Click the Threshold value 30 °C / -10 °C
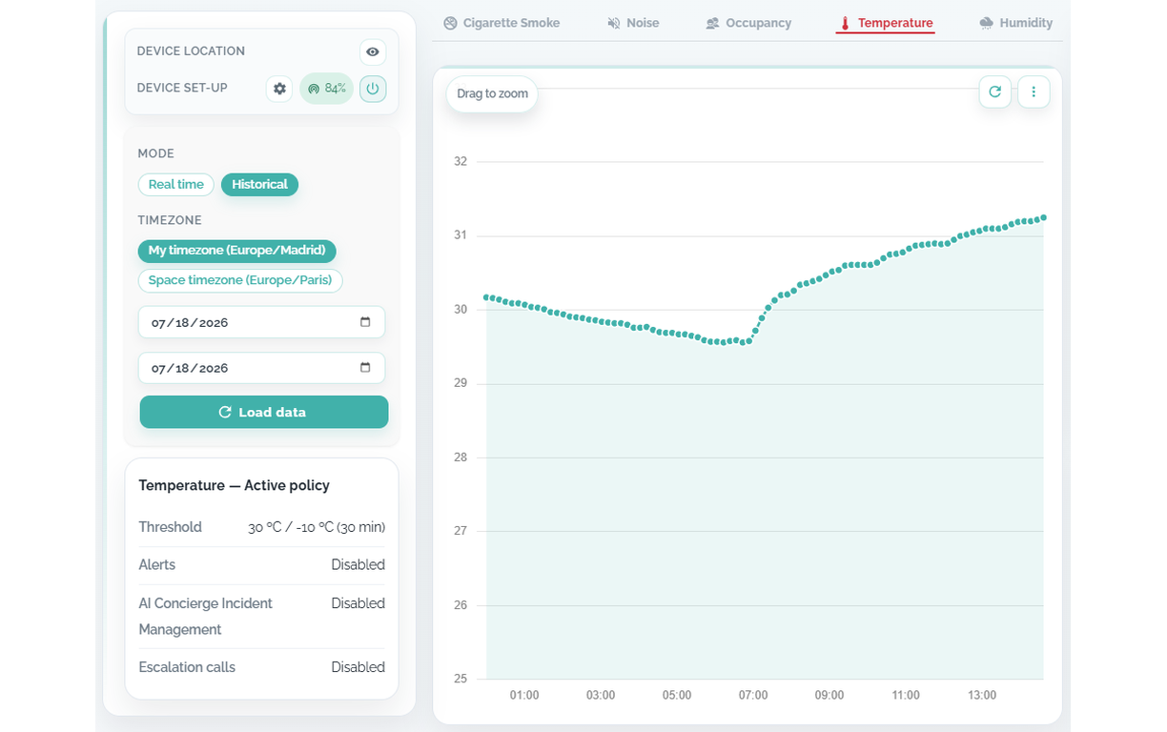This screenshot has height=732, width=1167. pyautogui.click(x=317, y=527)
